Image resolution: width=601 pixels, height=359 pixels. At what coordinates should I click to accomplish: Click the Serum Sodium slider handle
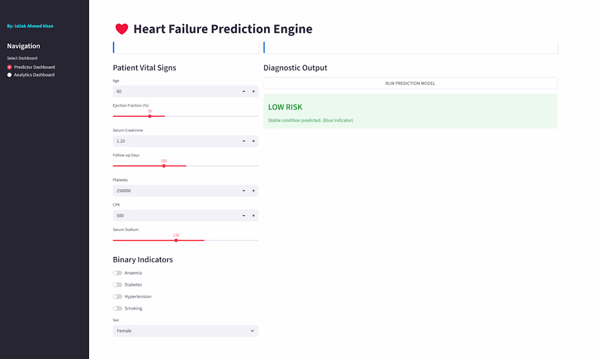point(176,240)
